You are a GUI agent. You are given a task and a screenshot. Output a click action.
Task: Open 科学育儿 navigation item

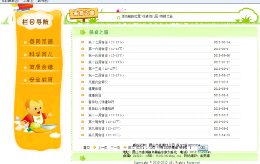click(41, 54)
